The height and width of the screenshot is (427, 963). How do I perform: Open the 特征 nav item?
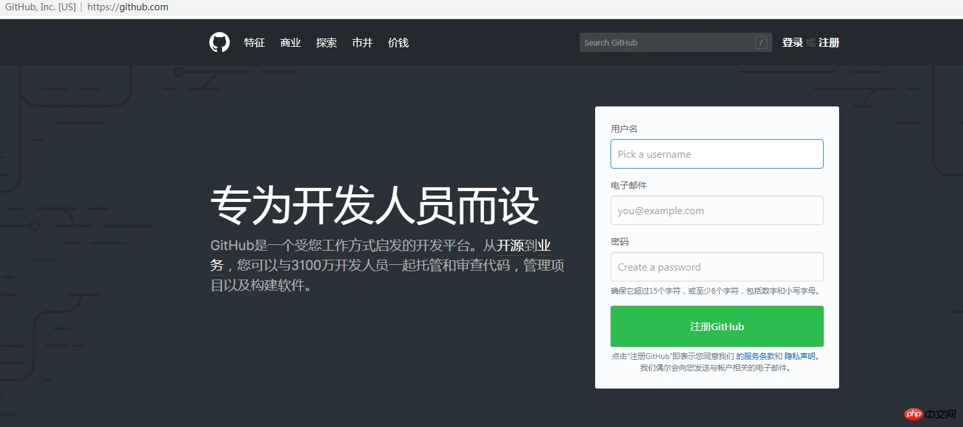[x=254, y=42]
